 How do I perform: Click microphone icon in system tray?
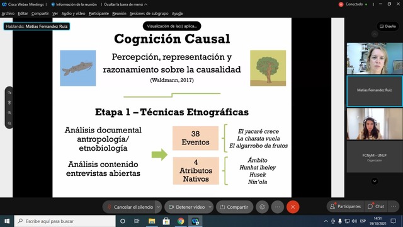pos(340,221)
